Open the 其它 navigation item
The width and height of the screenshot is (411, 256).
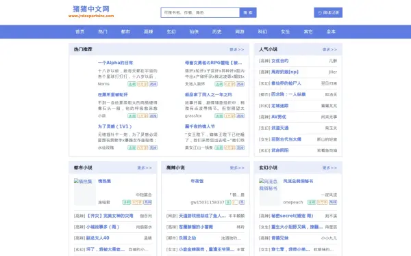tap(308, 31)
